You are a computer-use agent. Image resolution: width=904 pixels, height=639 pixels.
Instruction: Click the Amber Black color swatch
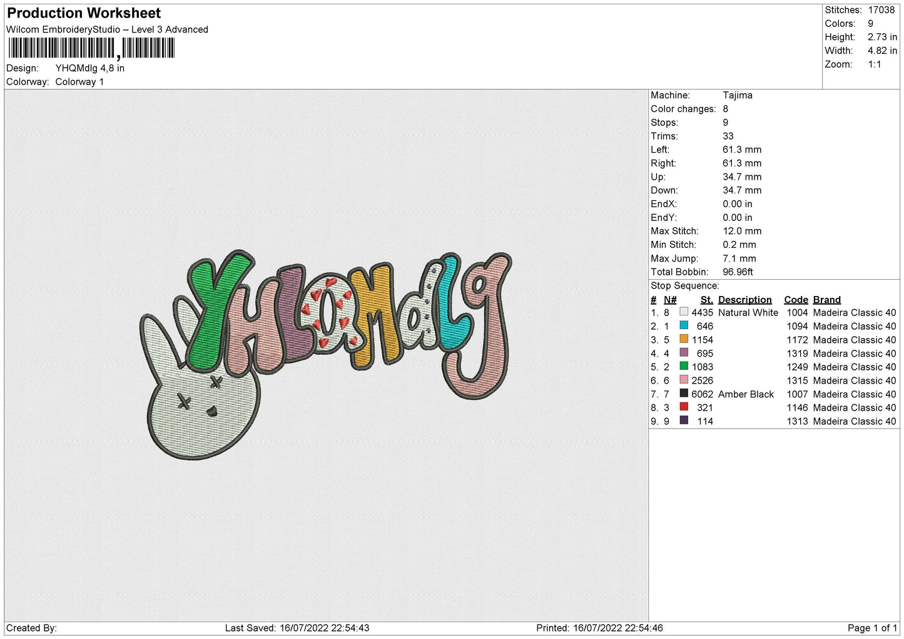[684, 394]
